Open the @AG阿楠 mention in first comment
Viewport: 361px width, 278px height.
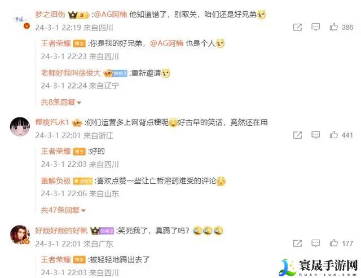pos(111,14)
